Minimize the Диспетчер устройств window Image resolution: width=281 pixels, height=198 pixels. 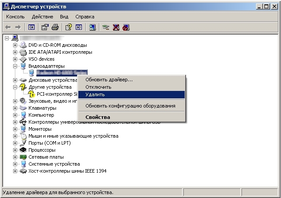coord(260,7)
